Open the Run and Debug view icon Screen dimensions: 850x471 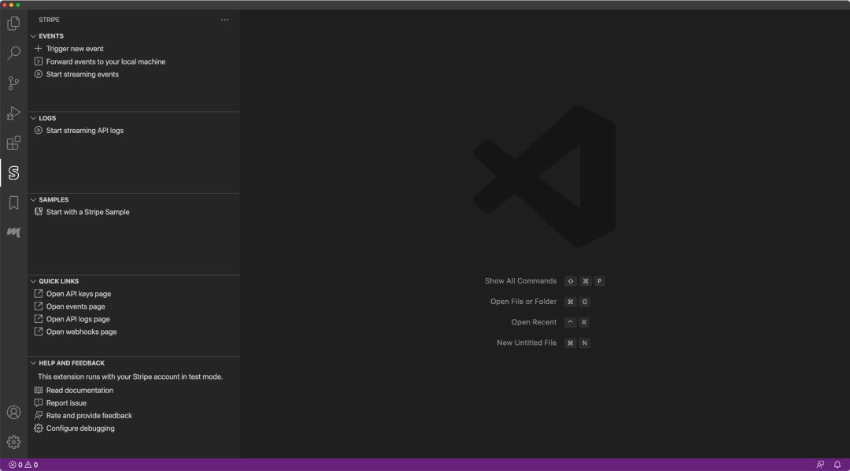[x=13, y=113]
